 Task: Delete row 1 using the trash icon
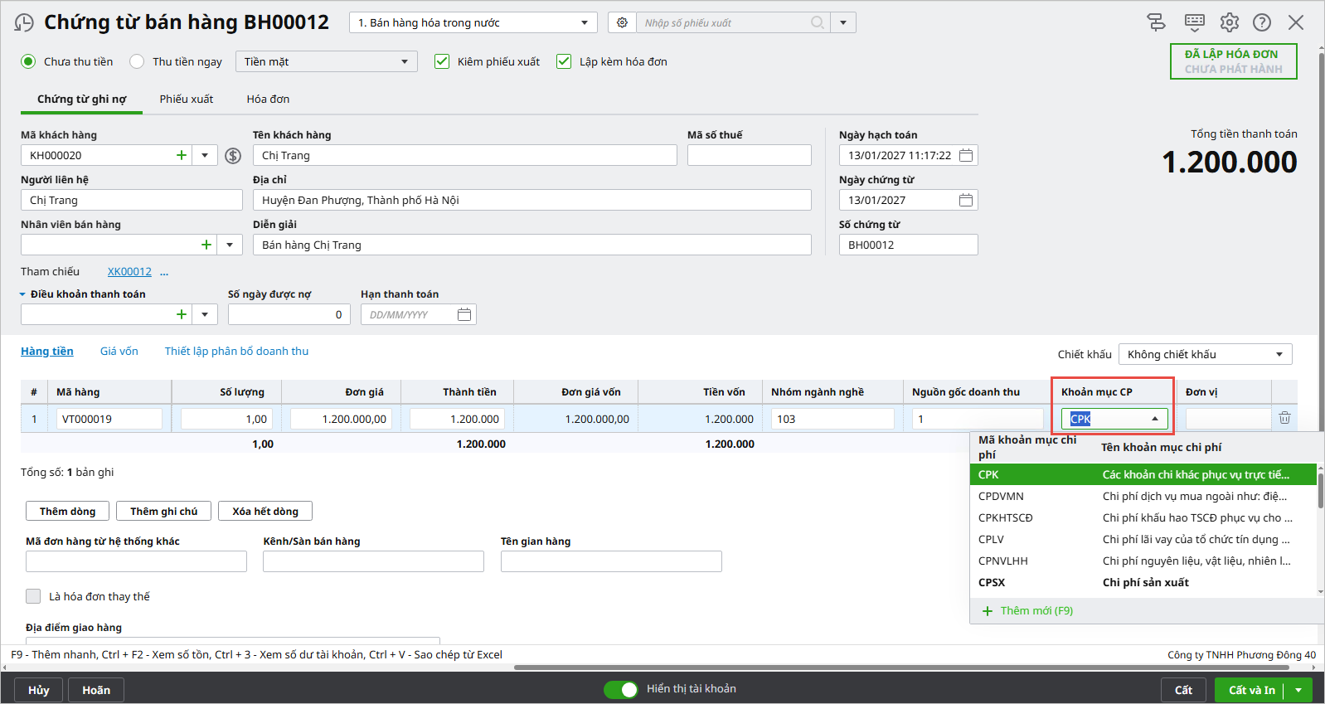1284,419
